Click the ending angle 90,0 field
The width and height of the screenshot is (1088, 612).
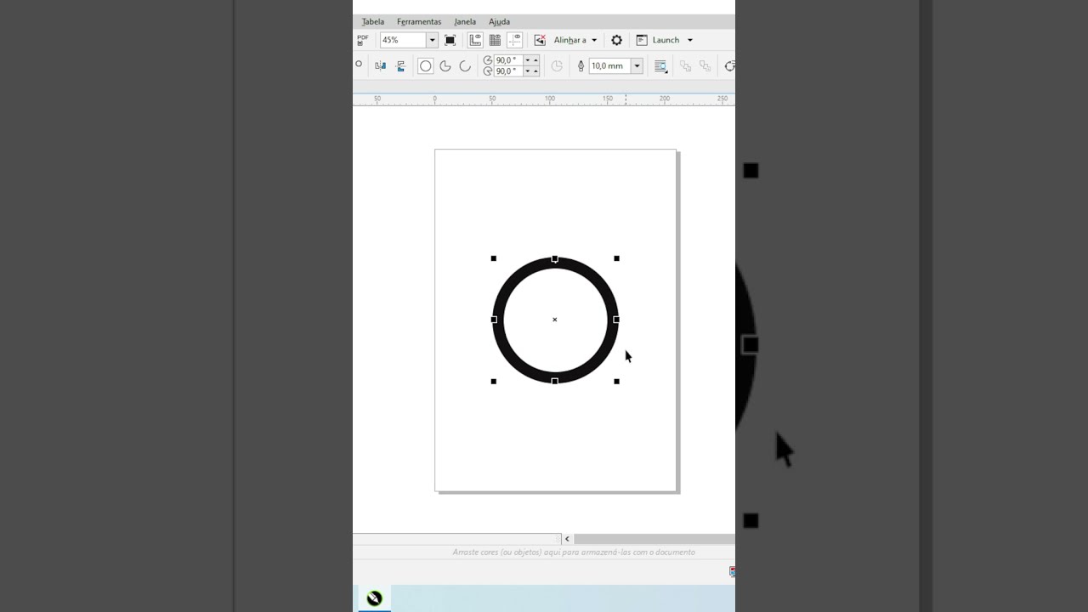pos(508,71)
